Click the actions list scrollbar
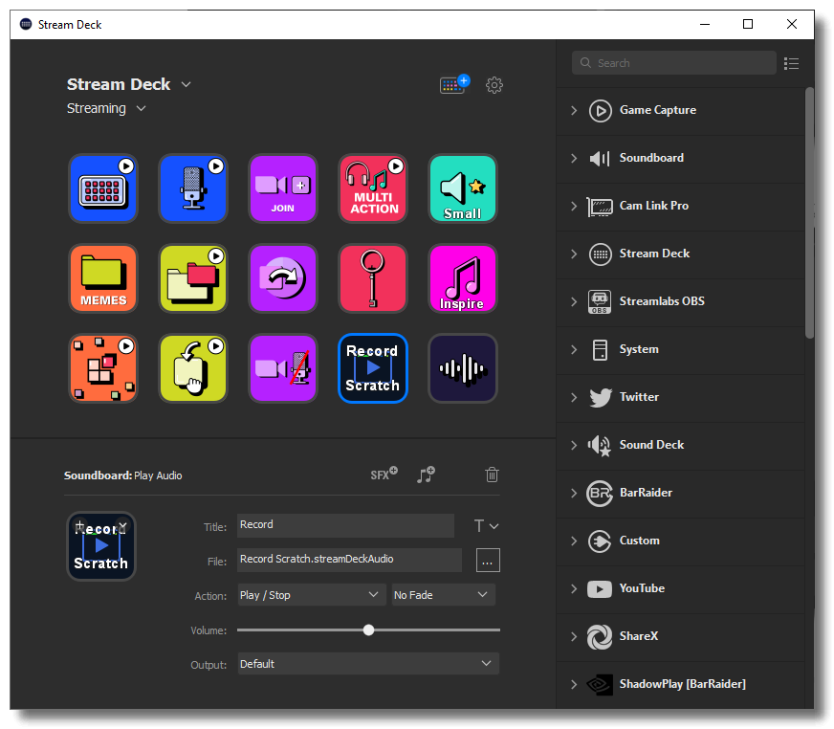The image size is (834, 729). (809, 212)
